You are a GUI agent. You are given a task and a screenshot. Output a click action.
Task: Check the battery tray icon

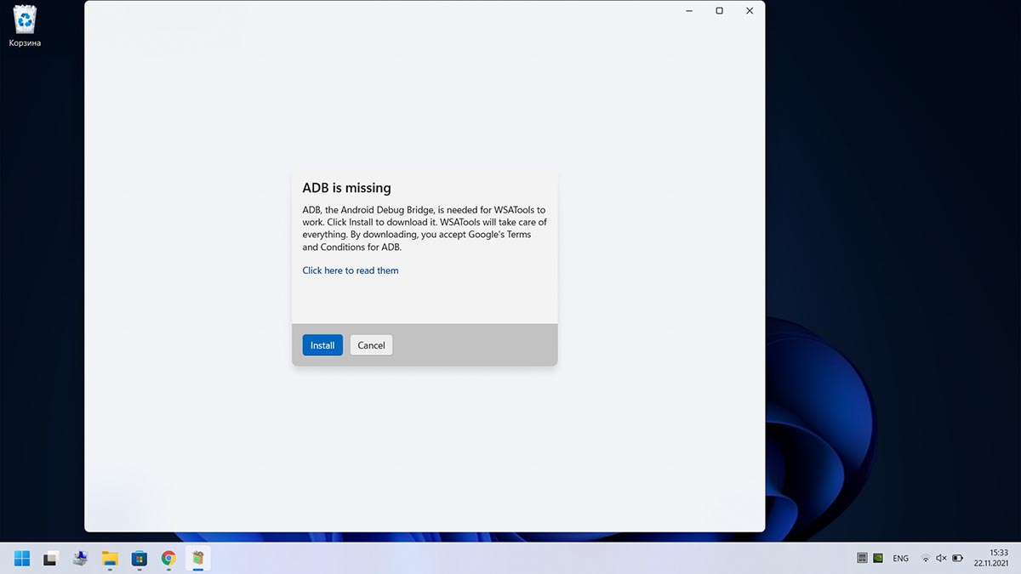(x=957, y=559)
